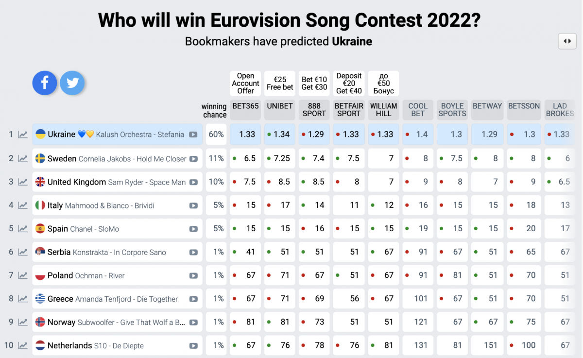Open the trend chart for Ukraine
583x358 pixels.
pos(23,135)
